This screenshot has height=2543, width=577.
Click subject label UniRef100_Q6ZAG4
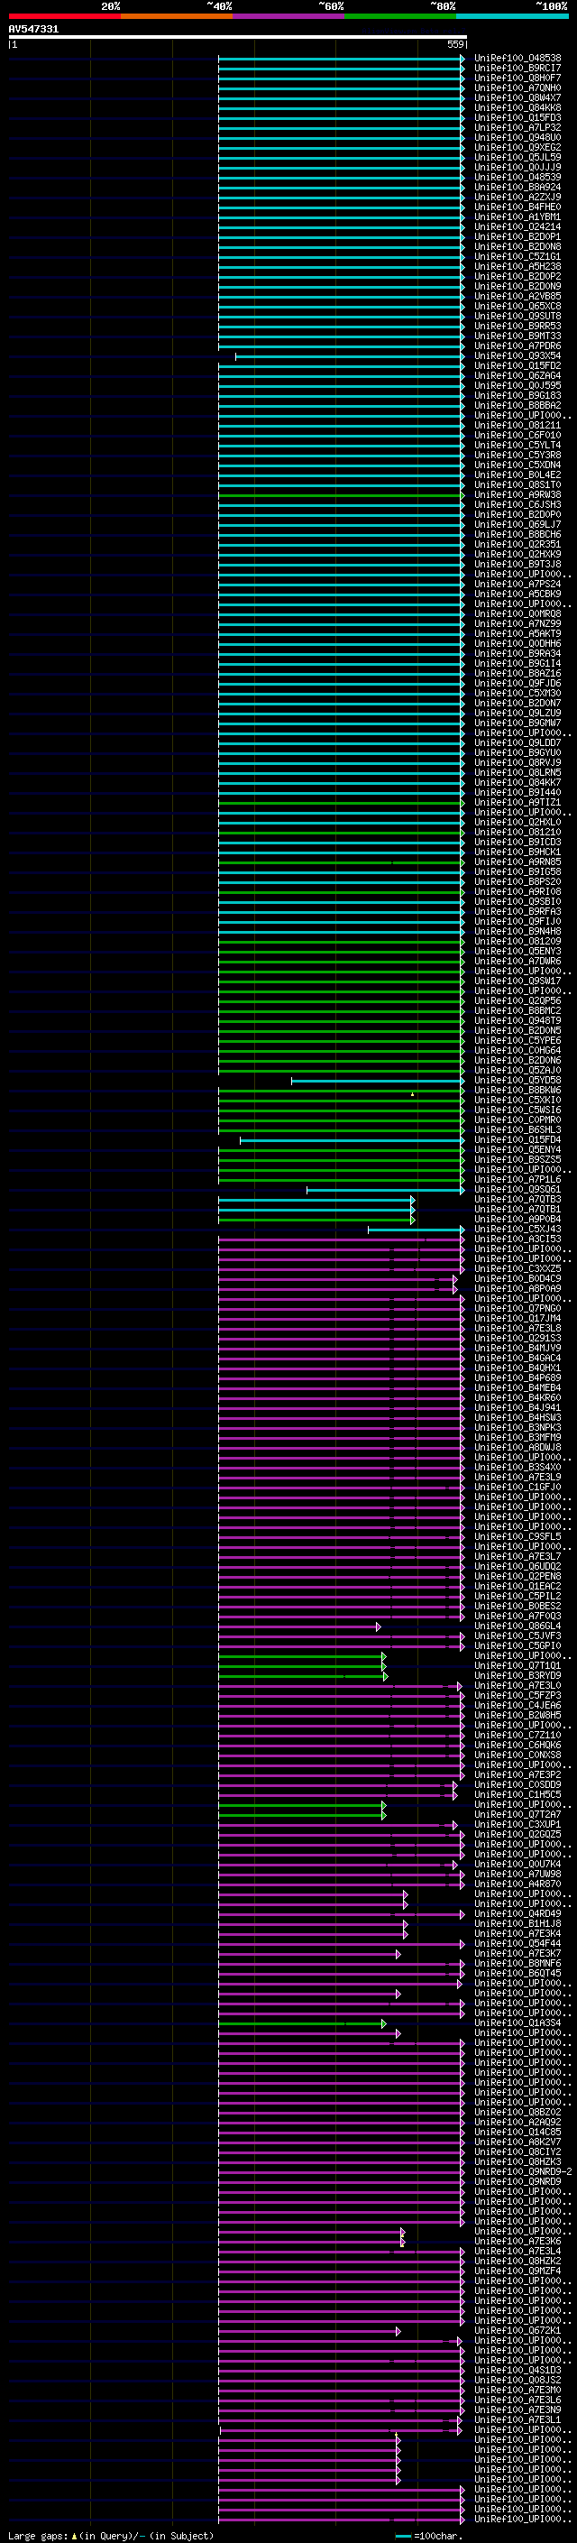[517, 375]
